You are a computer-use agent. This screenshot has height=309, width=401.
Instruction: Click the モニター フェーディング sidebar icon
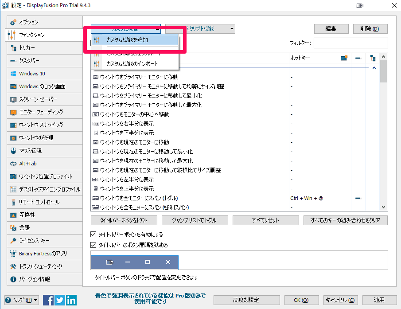(x=13, y=112)
